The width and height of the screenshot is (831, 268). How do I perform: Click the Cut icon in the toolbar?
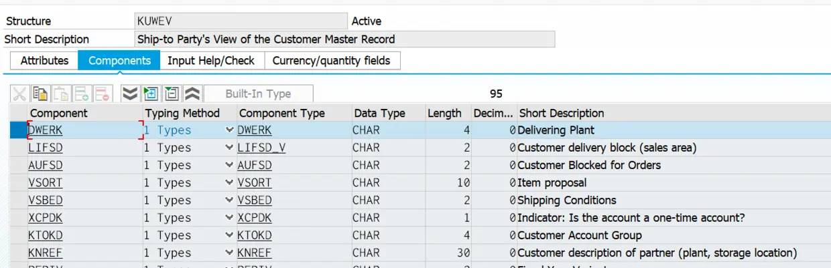[20, 94]
